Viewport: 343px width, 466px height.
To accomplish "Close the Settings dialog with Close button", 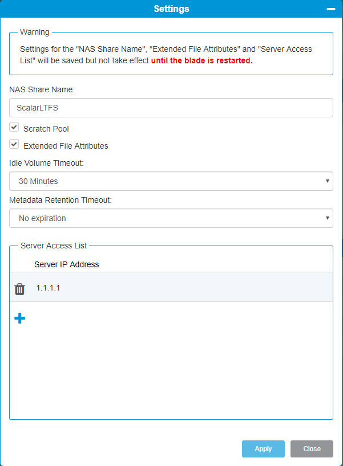I will point(312,449).
